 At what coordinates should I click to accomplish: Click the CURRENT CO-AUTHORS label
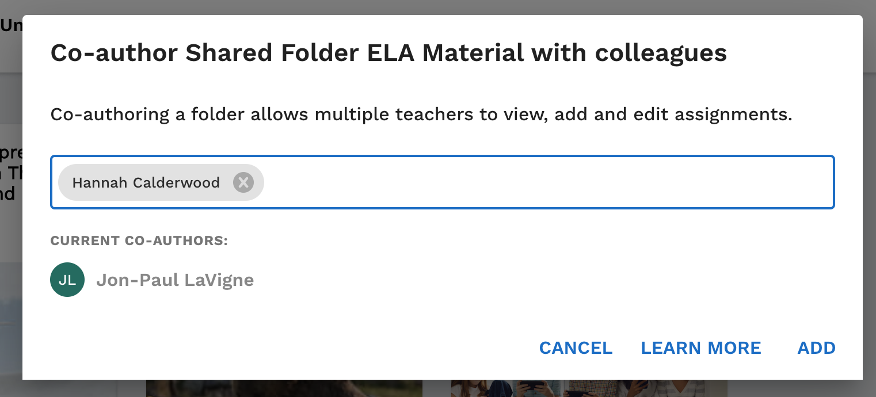point(139,241)
